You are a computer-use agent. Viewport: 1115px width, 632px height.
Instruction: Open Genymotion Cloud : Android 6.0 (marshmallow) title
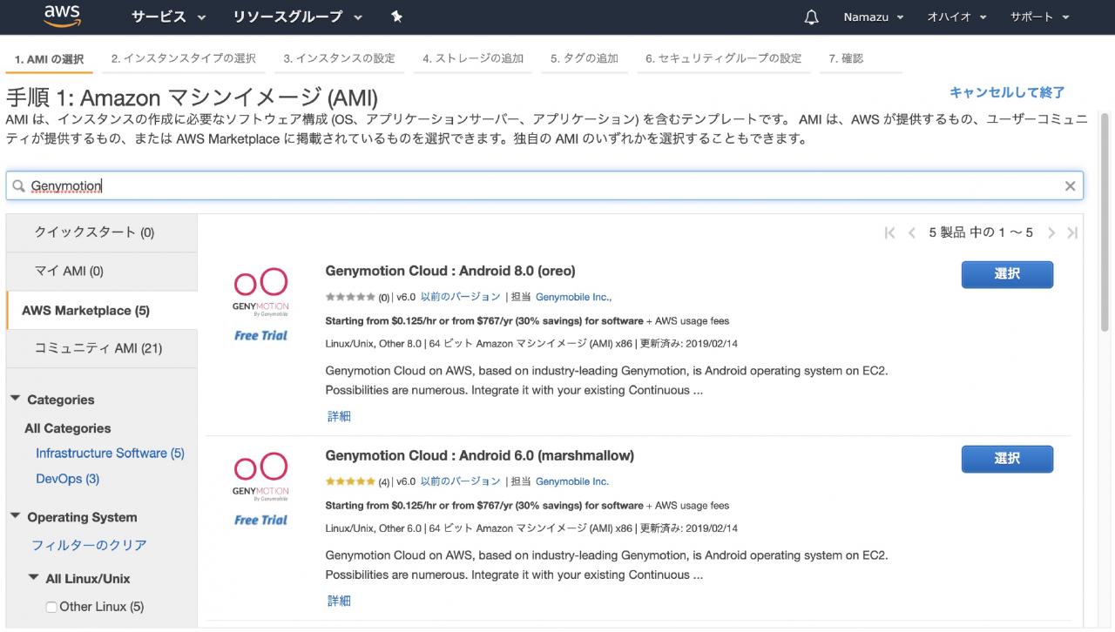click(479, 455)
